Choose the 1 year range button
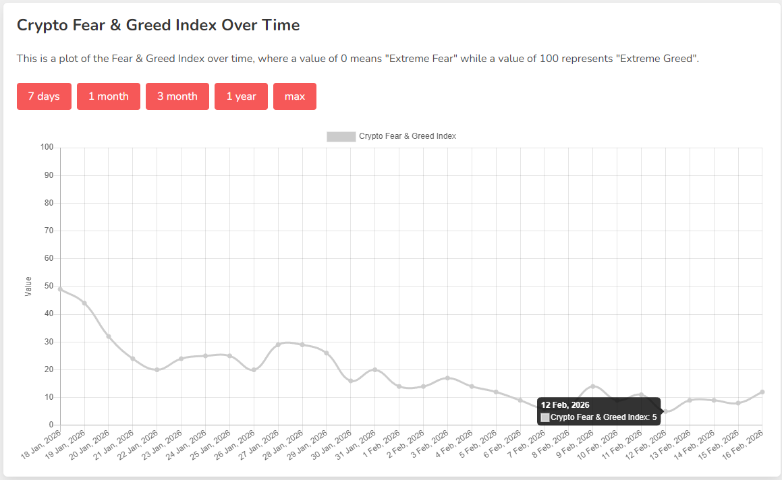 pos(241,96)
